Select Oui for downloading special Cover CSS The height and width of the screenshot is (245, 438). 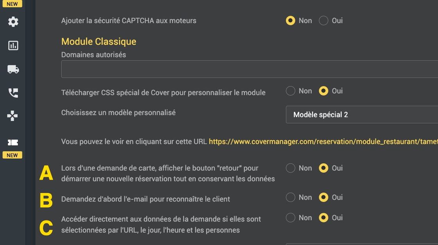(x=323, y=91)
